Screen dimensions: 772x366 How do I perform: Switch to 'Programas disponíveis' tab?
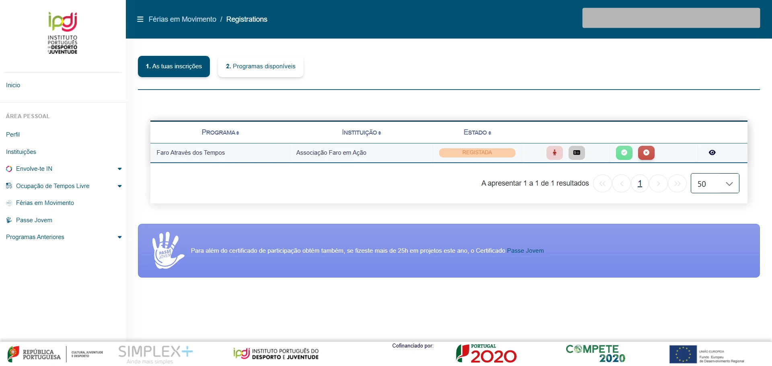261,66
